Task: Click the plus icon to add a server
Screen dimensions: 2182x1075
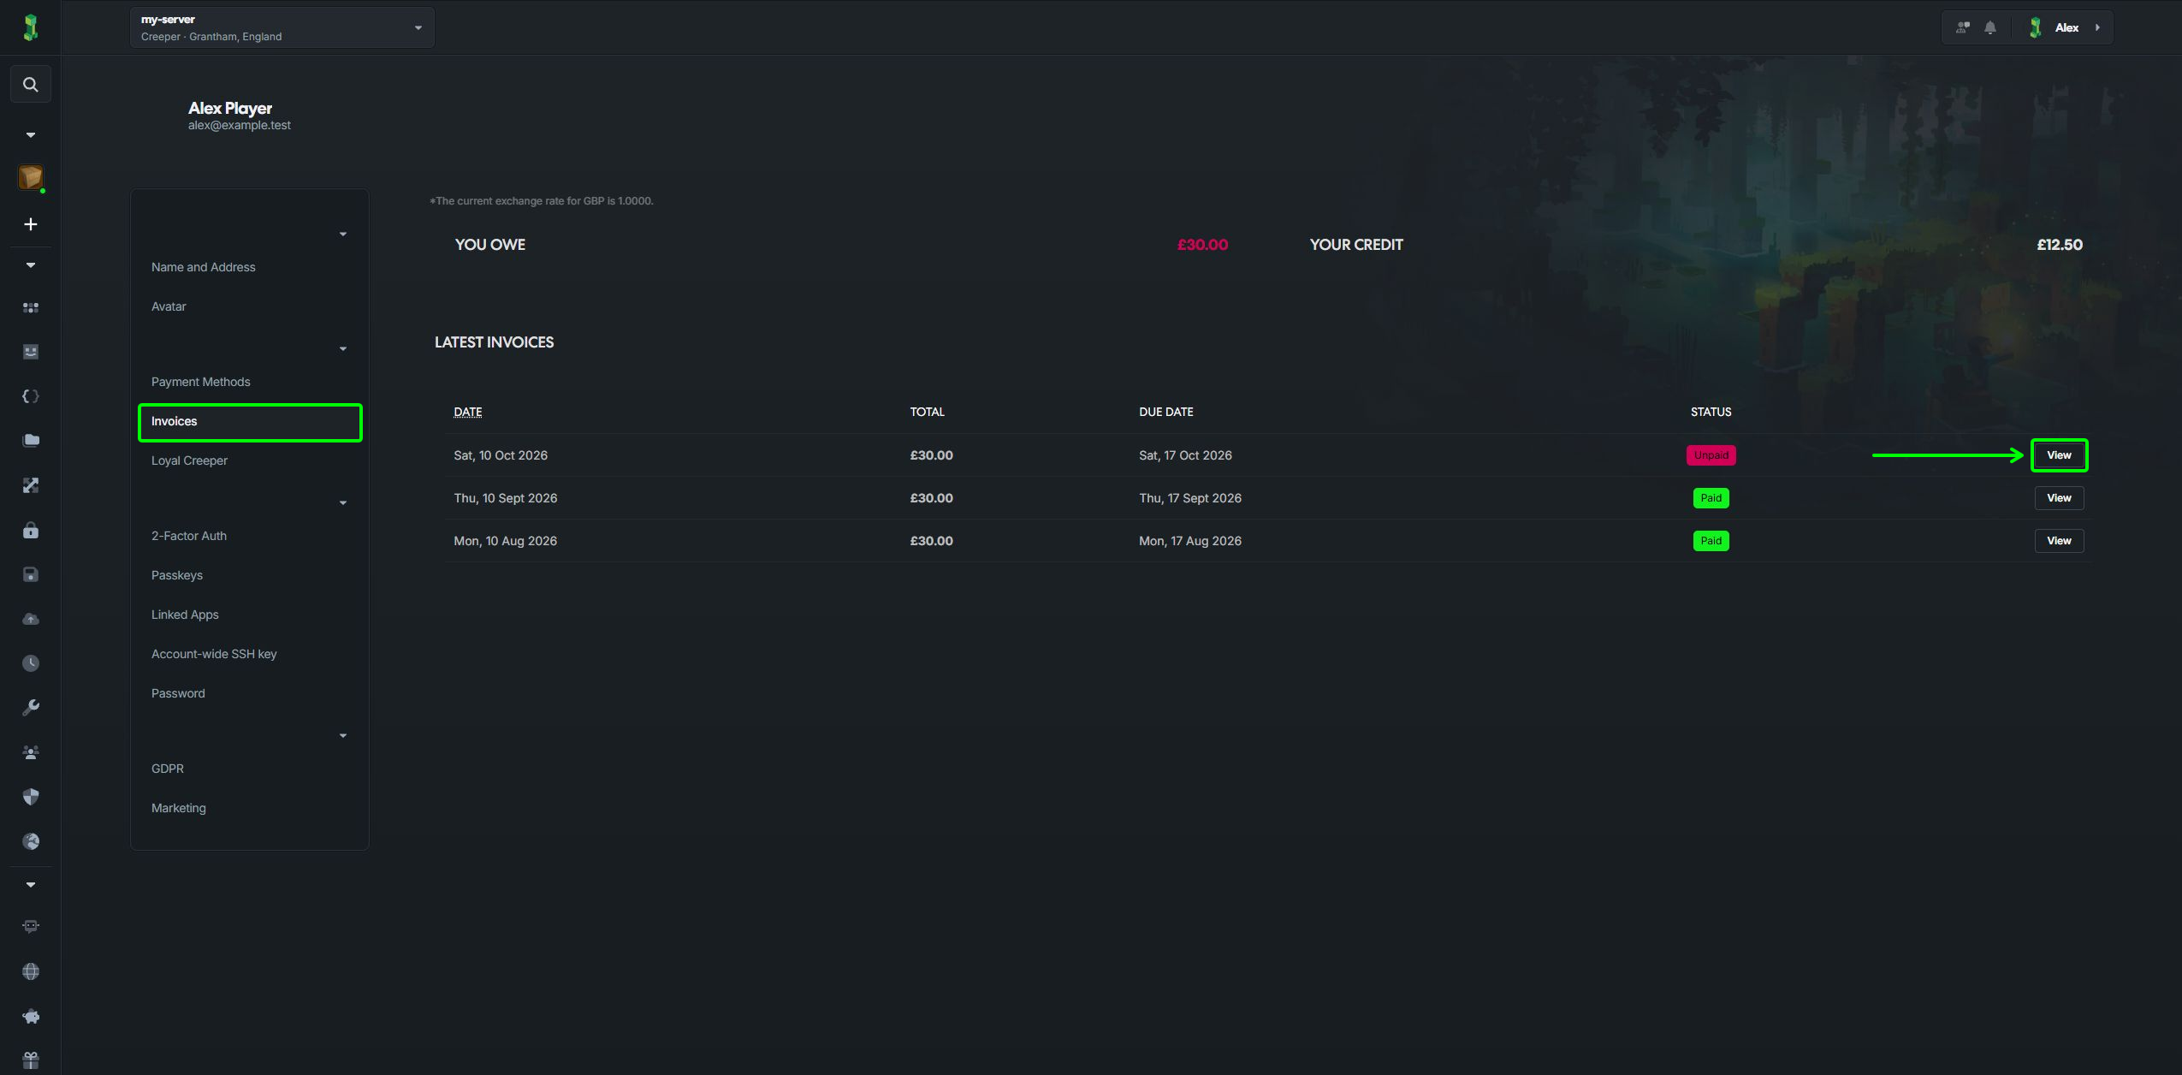Action: click(31, 224)
